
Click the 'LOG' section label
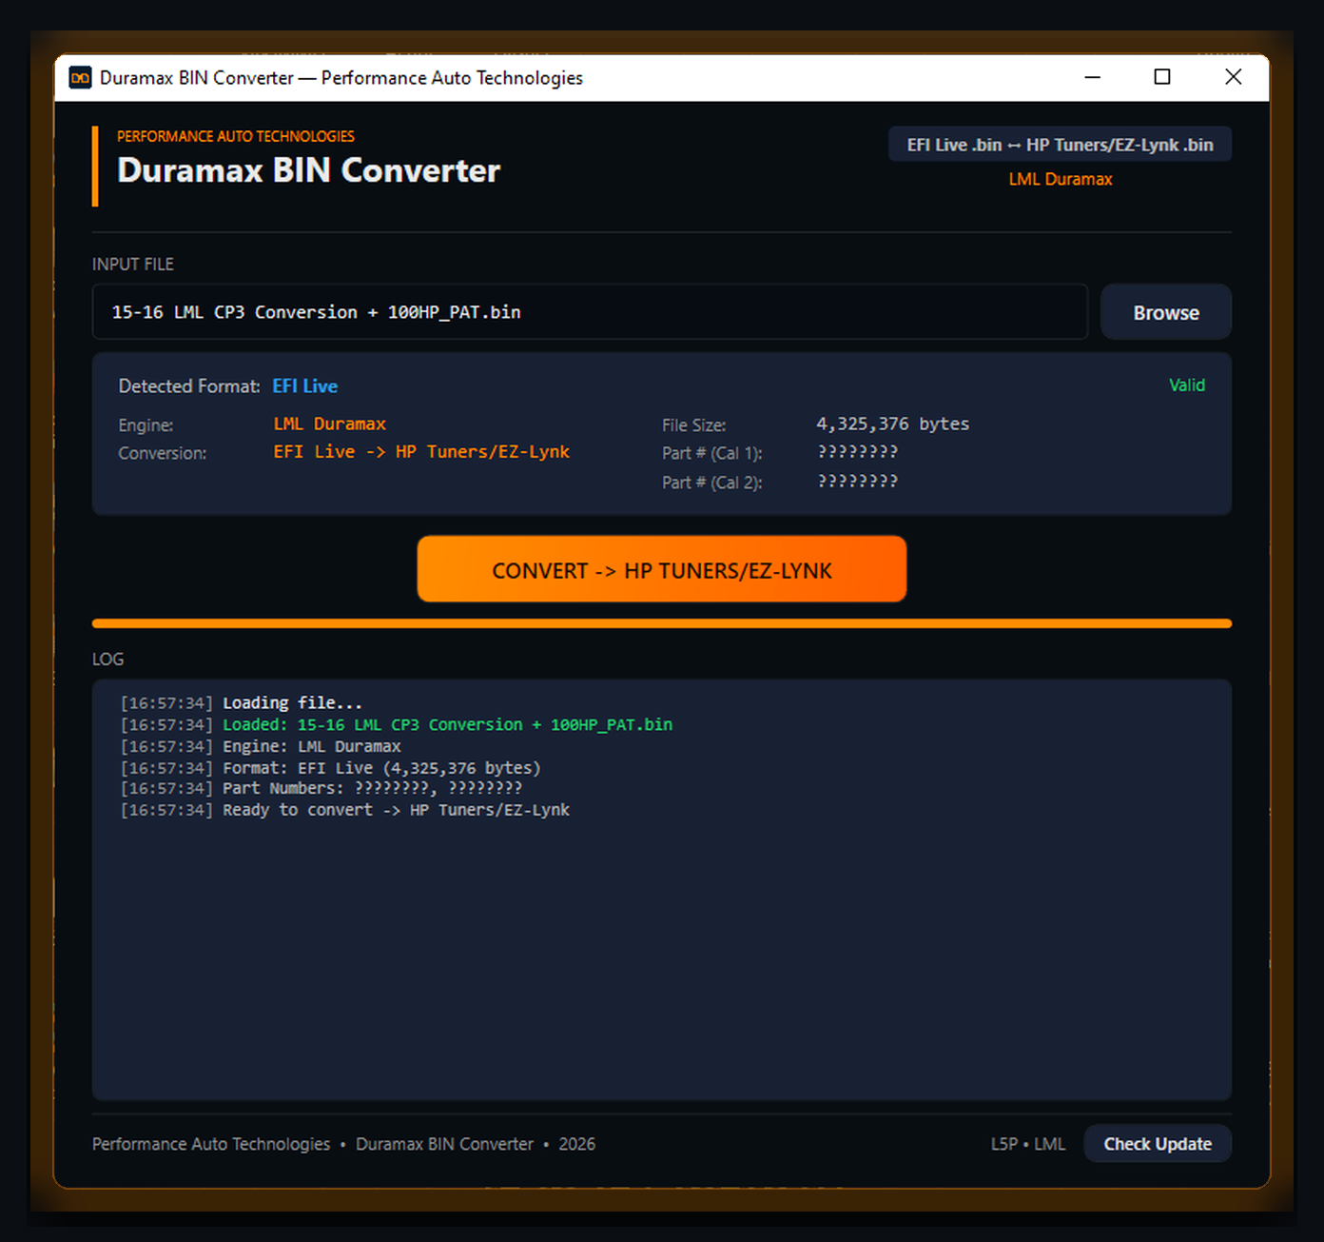(x=108, y=660)
